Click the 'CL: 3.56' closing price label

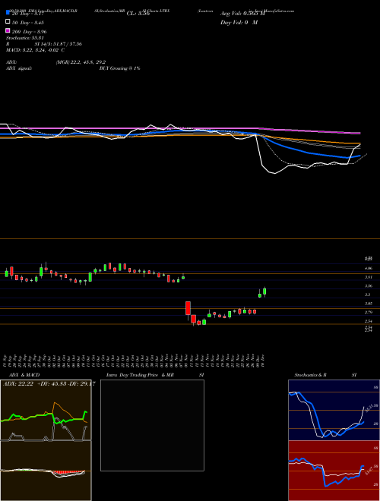tap(138, 14)
